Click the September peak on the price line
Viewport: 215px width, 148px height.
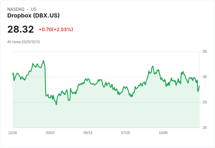click(x=152, y=66)
